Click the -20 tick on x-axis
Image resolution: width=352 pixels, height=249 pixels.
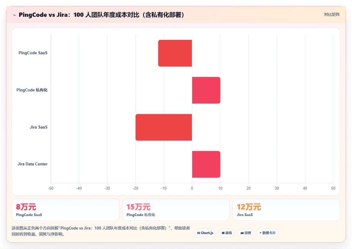click(136, 188)
